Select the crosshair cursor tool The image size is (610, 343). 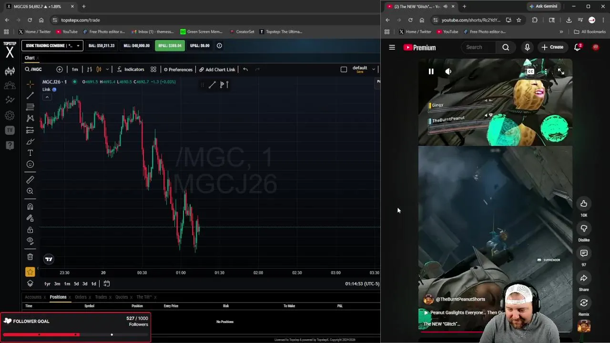(30, 84)
